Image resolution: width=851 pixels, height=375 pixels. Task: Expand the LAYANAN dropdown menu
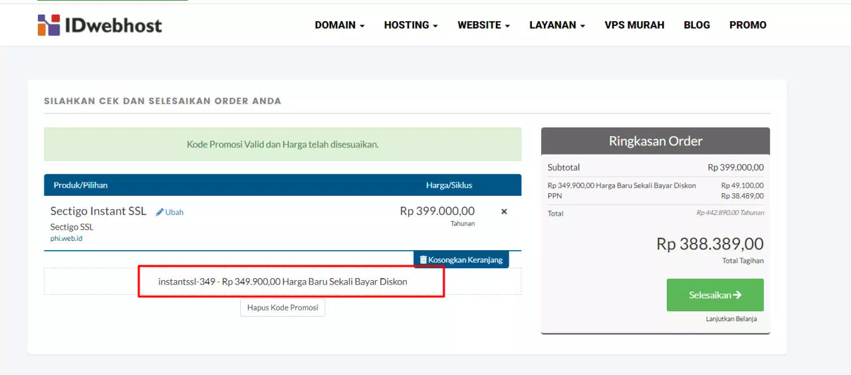(557, 25)
